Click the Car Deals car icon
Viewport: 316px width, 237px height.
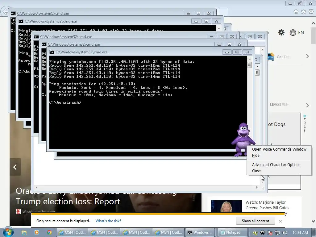pos(271,57)
